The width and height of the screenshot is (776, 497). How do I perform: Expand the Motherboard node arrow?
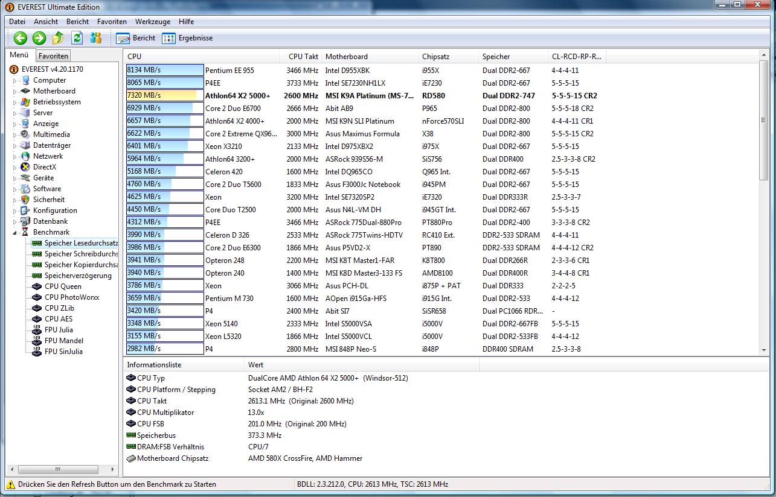pyautogui.click(x=16, y=92)
